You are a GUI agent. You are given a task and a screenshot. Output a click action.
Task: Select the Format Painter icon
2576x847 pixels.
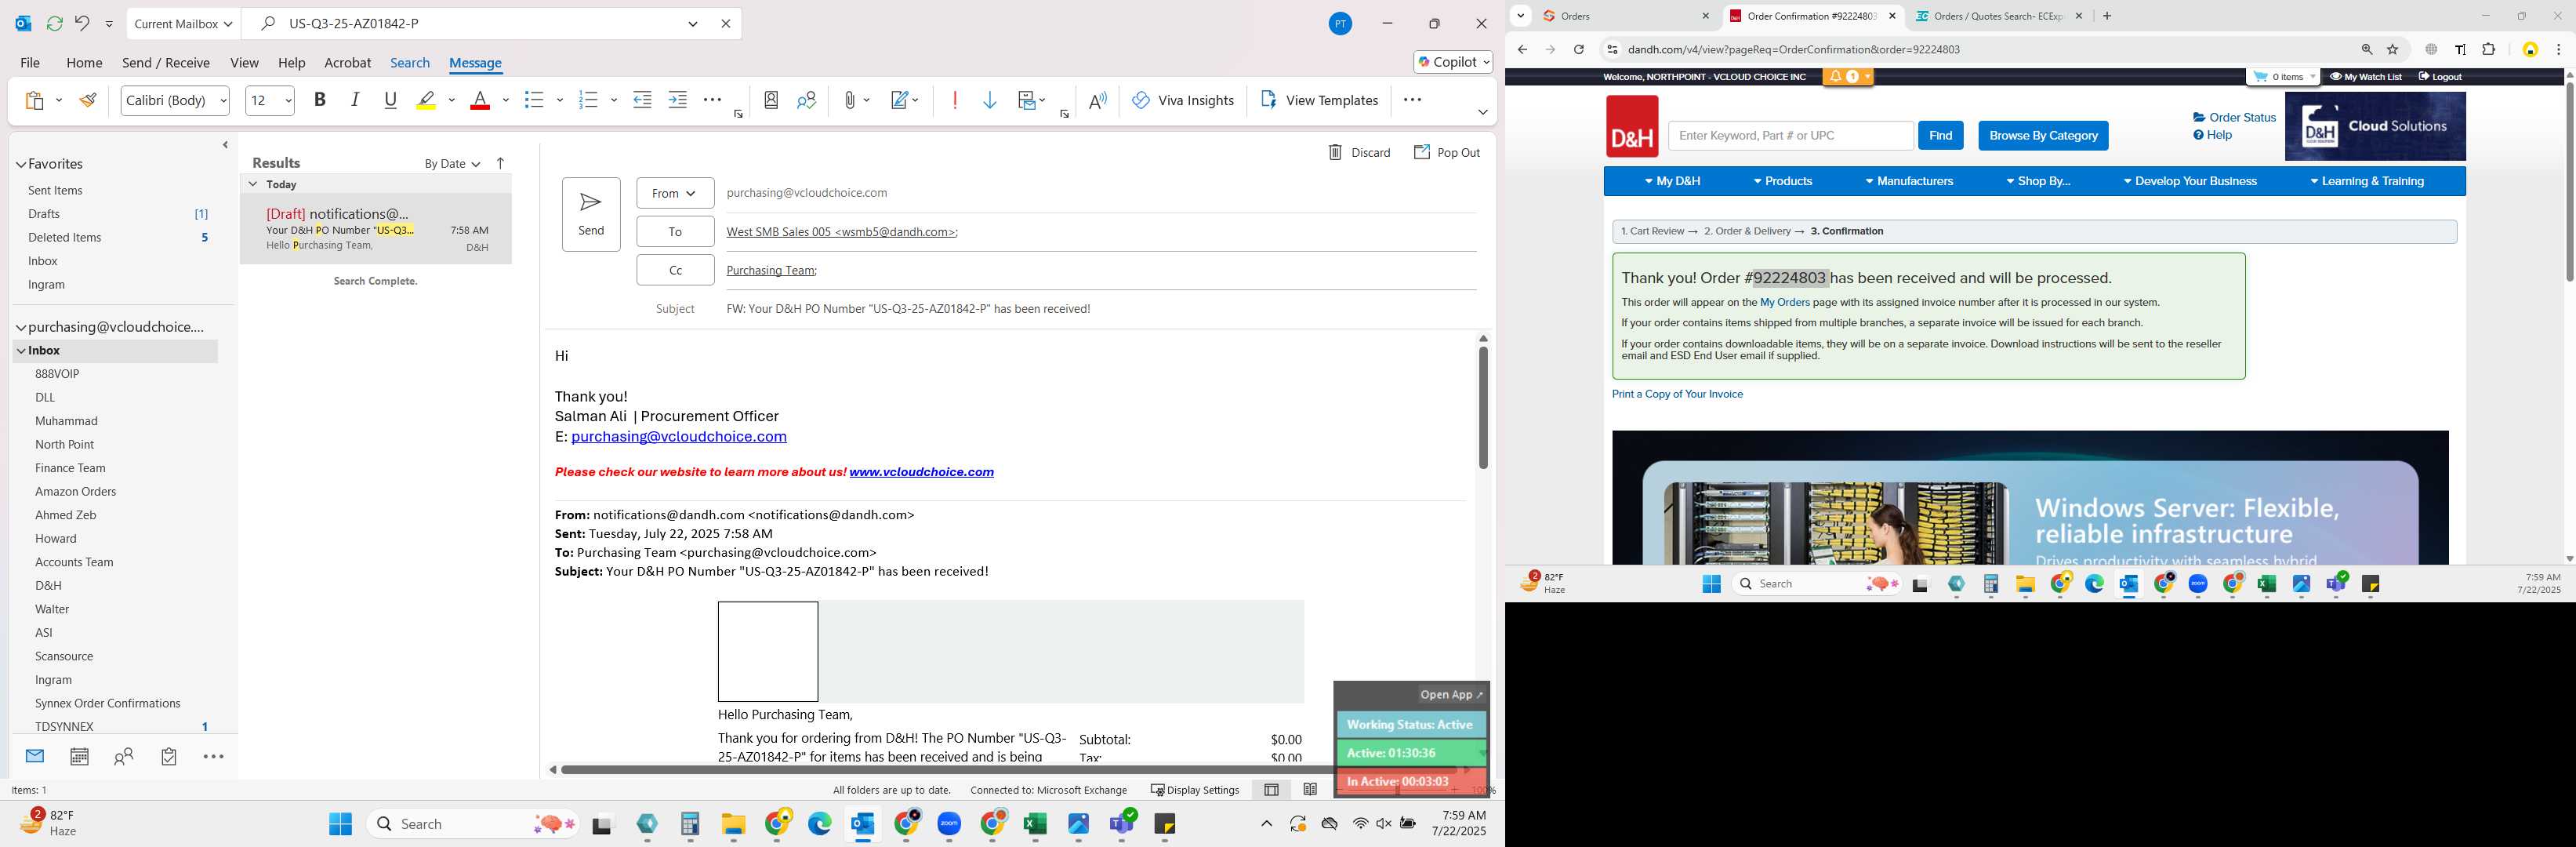click(89, 100)
